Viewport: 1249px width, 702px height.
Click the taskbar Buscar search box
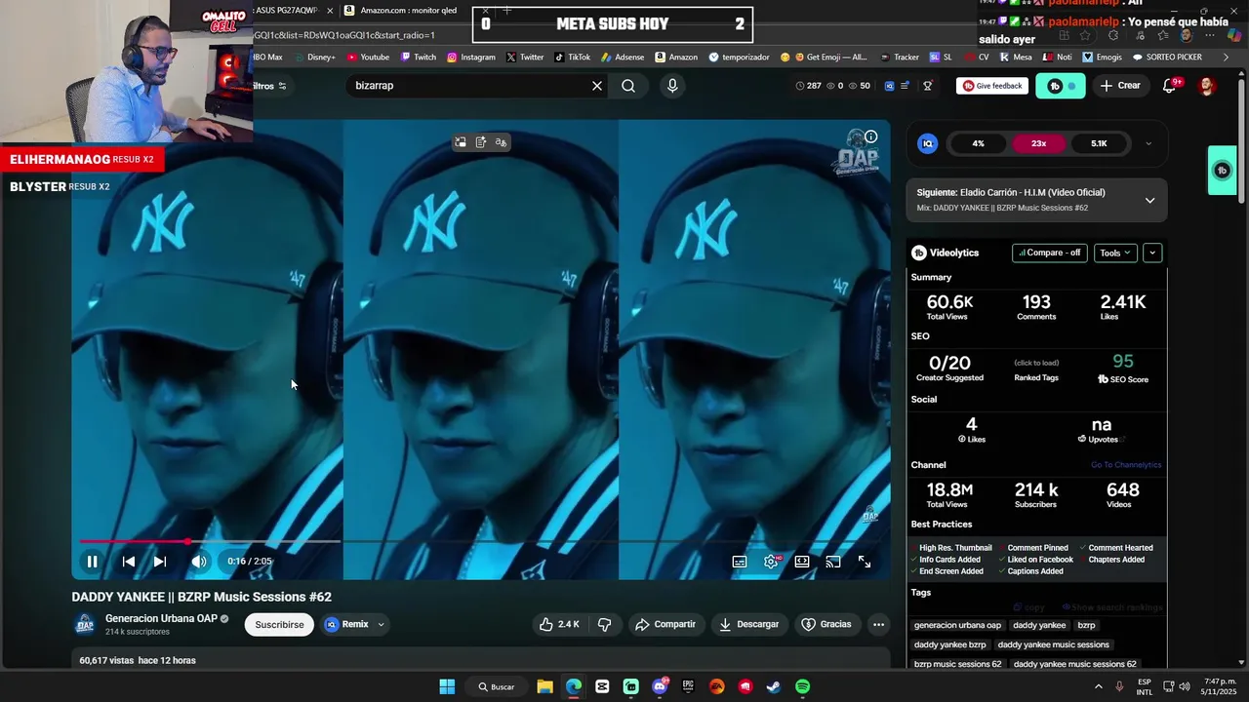tap(496, 686)
